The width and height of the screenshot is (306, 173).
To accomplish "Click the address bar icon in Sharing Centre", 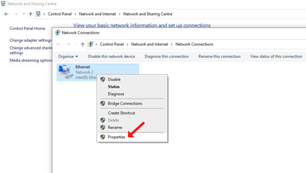I will pyautogui.click(x=38, y=14).
